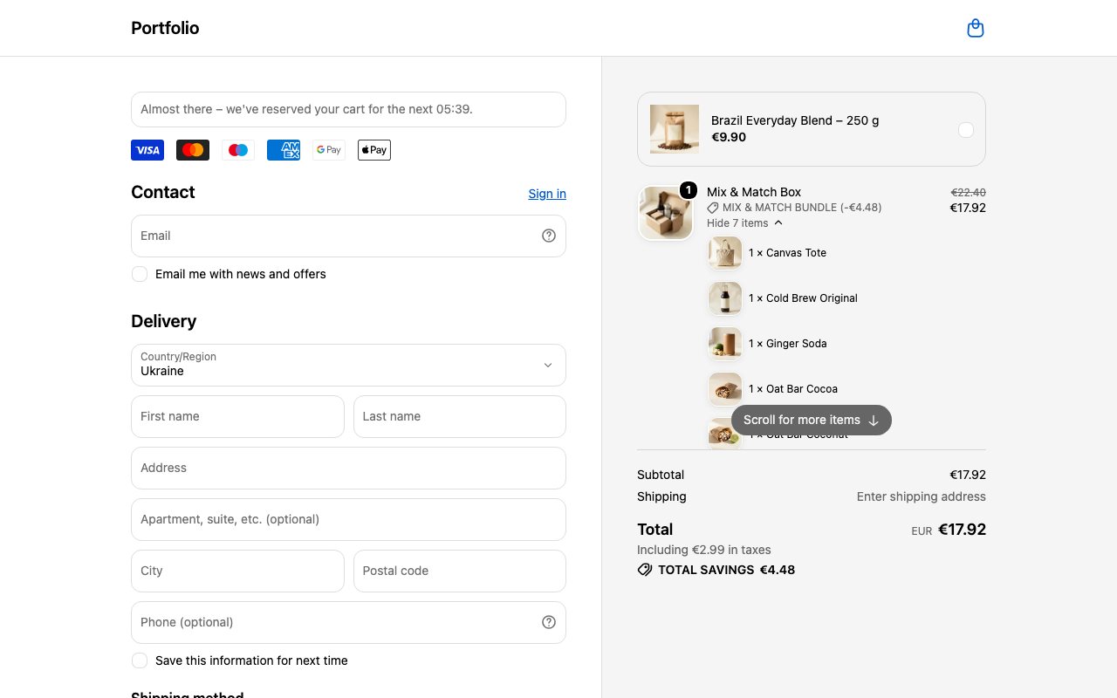Image resolution: width=1117 pixels, height=698 pixels.
Task: Open the Country/Region dropdown
Action: pos(348,365)
